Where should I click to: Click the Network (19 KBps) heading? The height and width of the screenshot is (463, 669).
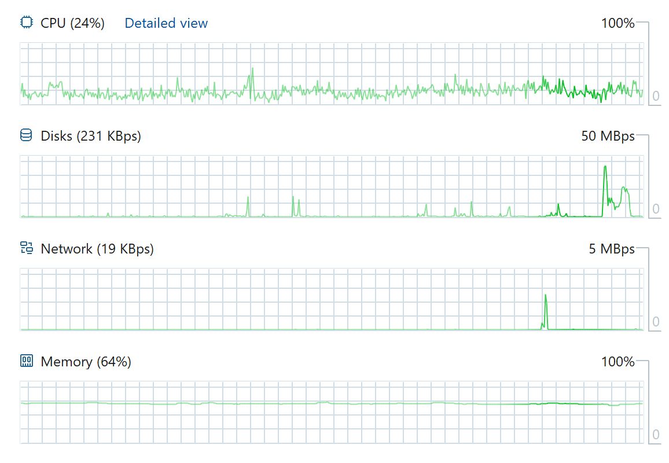[97, 249]
